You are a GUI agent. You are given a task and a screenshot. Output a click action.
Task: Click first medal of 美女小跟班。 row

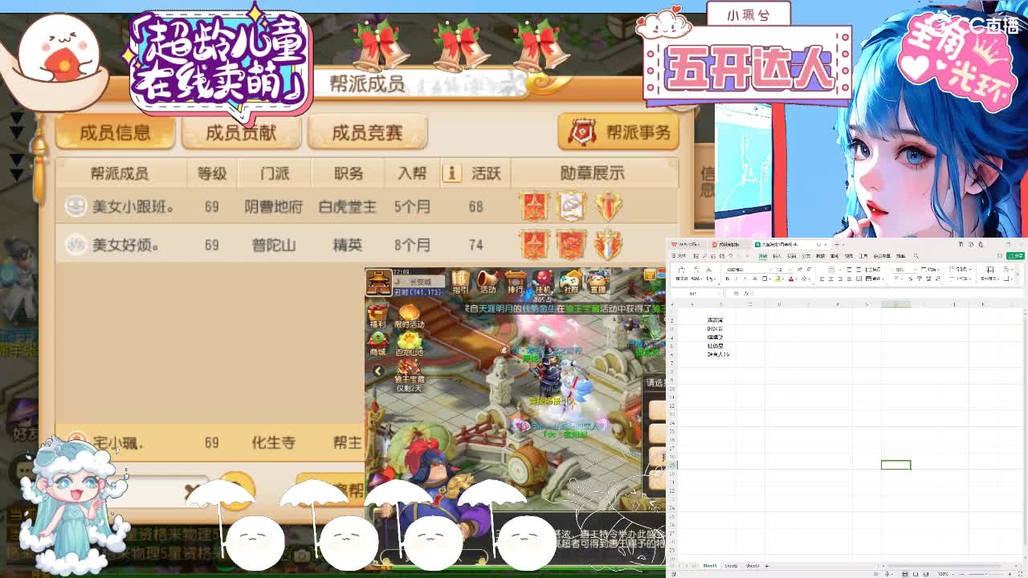click(534, 206)
